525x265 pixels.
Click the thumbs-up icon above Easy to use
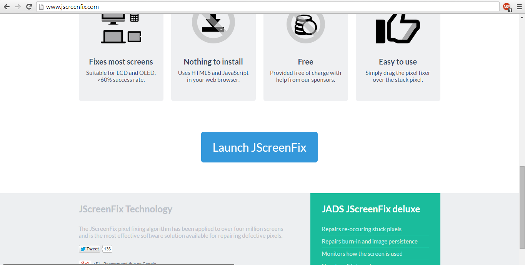click(x=398, y=28)
